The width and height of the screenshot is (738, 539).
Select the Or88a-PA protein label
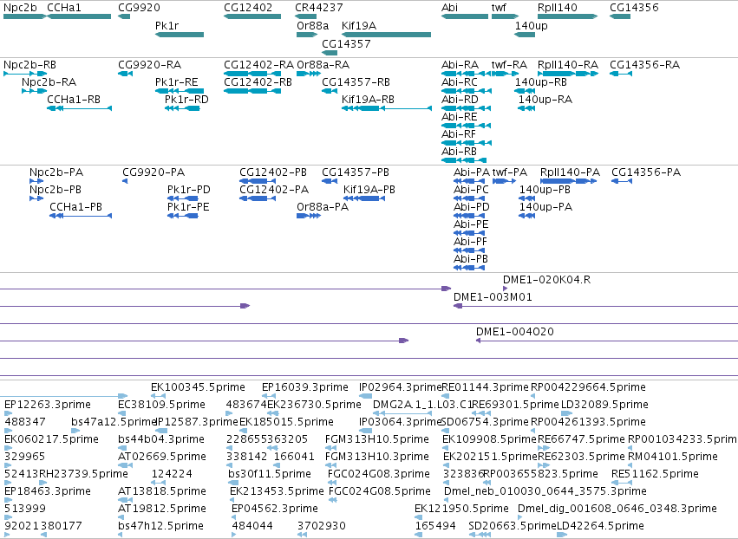pos(323,207)
